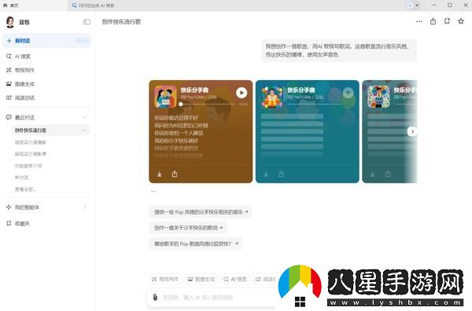Click the star favorite icon in the header
The image size is (472, 311).
461,21
